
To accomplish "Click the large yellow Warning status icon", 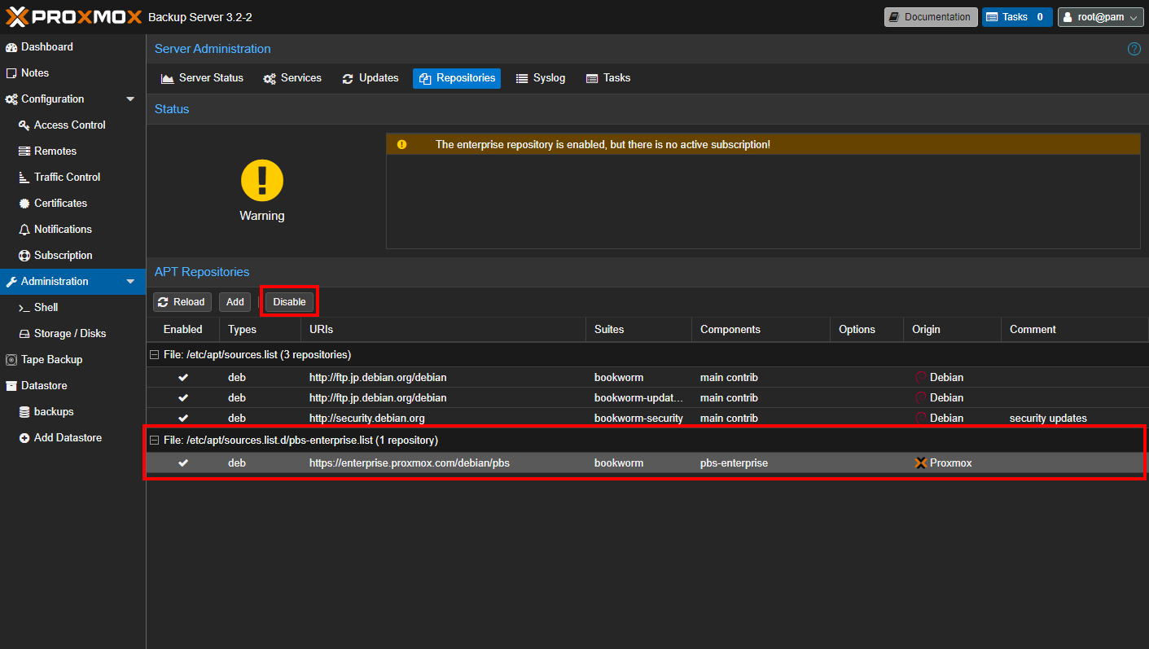I will click(x=262, y=180).
